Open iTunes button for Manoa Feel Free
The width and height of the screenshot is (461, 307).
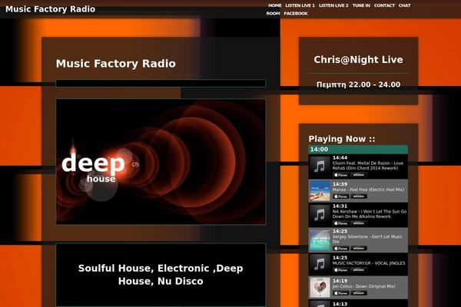coord(340,196)
